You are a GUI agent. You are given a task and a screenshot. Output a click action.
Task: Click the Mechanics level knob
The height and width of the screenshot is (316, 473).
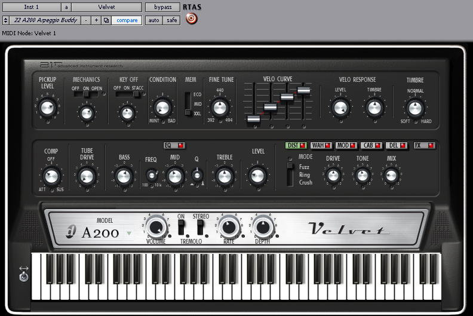click(x=87, y=113)
